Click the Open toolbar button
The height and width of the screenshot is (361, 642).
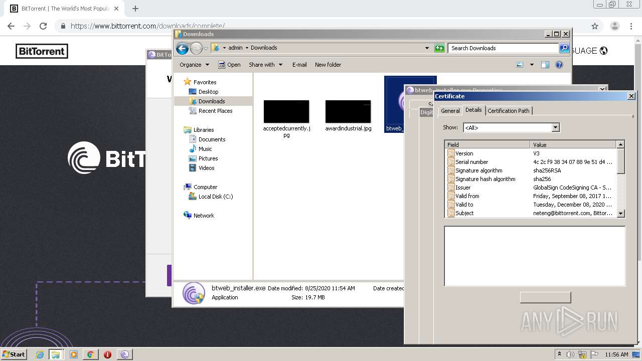coord(230,65)
